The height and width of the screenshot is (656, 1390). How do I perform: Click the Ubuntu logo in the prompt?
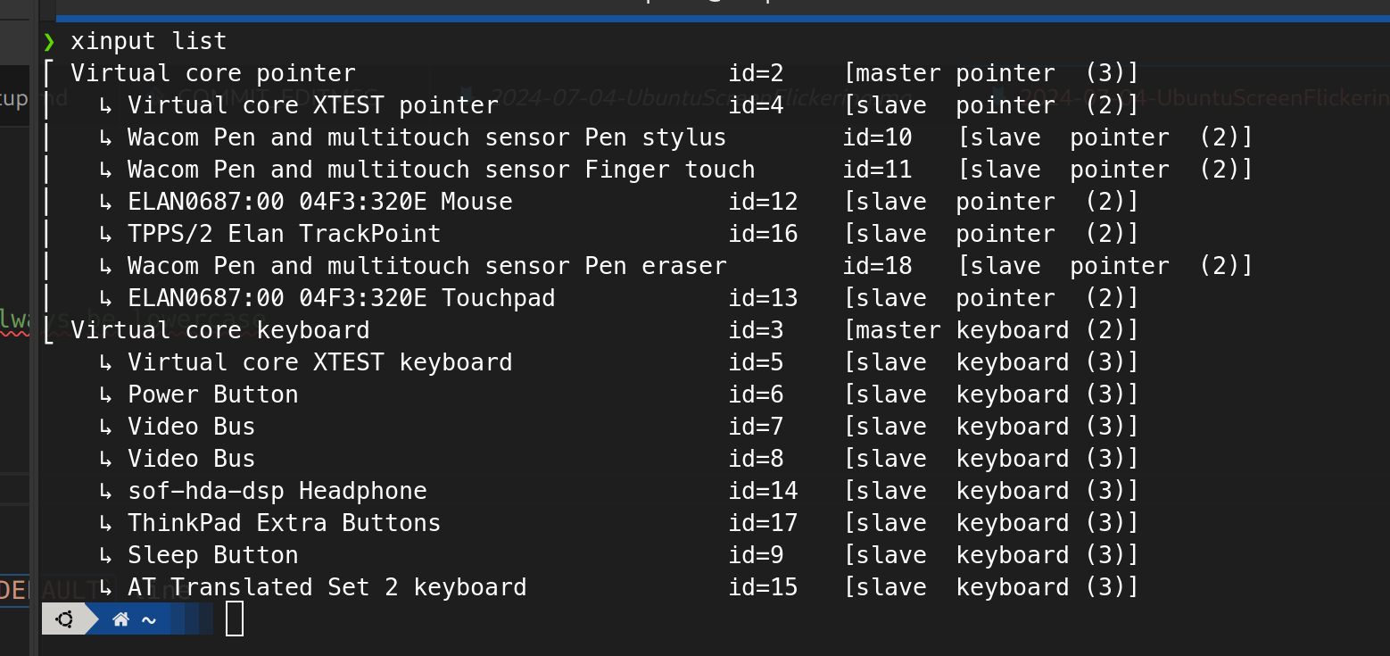tap(64, 619)
